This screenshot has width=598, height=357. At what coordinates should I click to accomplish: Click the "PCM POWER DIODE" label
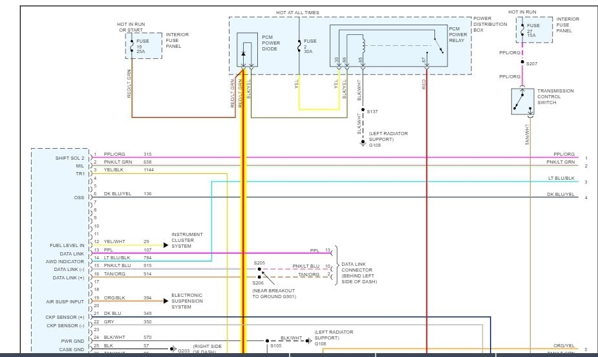tap(271, 43)
